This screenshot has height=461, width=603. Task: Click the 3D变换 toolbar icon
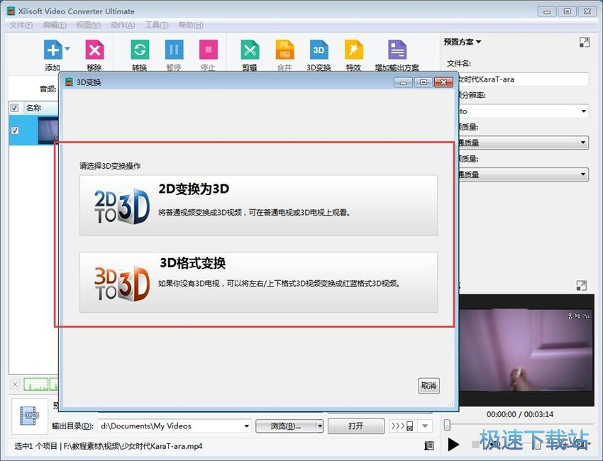pyautogui.click(x=319, y=50)
